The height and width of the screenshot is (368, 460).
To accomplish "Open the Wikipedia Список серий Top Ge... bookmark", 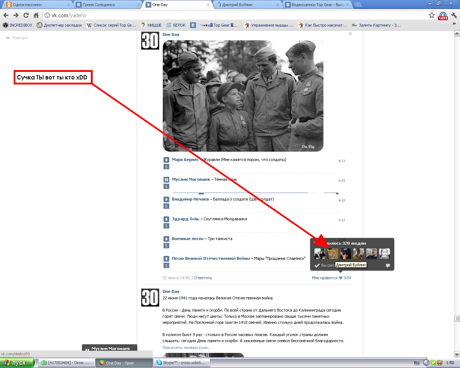I will pos(111,25).
